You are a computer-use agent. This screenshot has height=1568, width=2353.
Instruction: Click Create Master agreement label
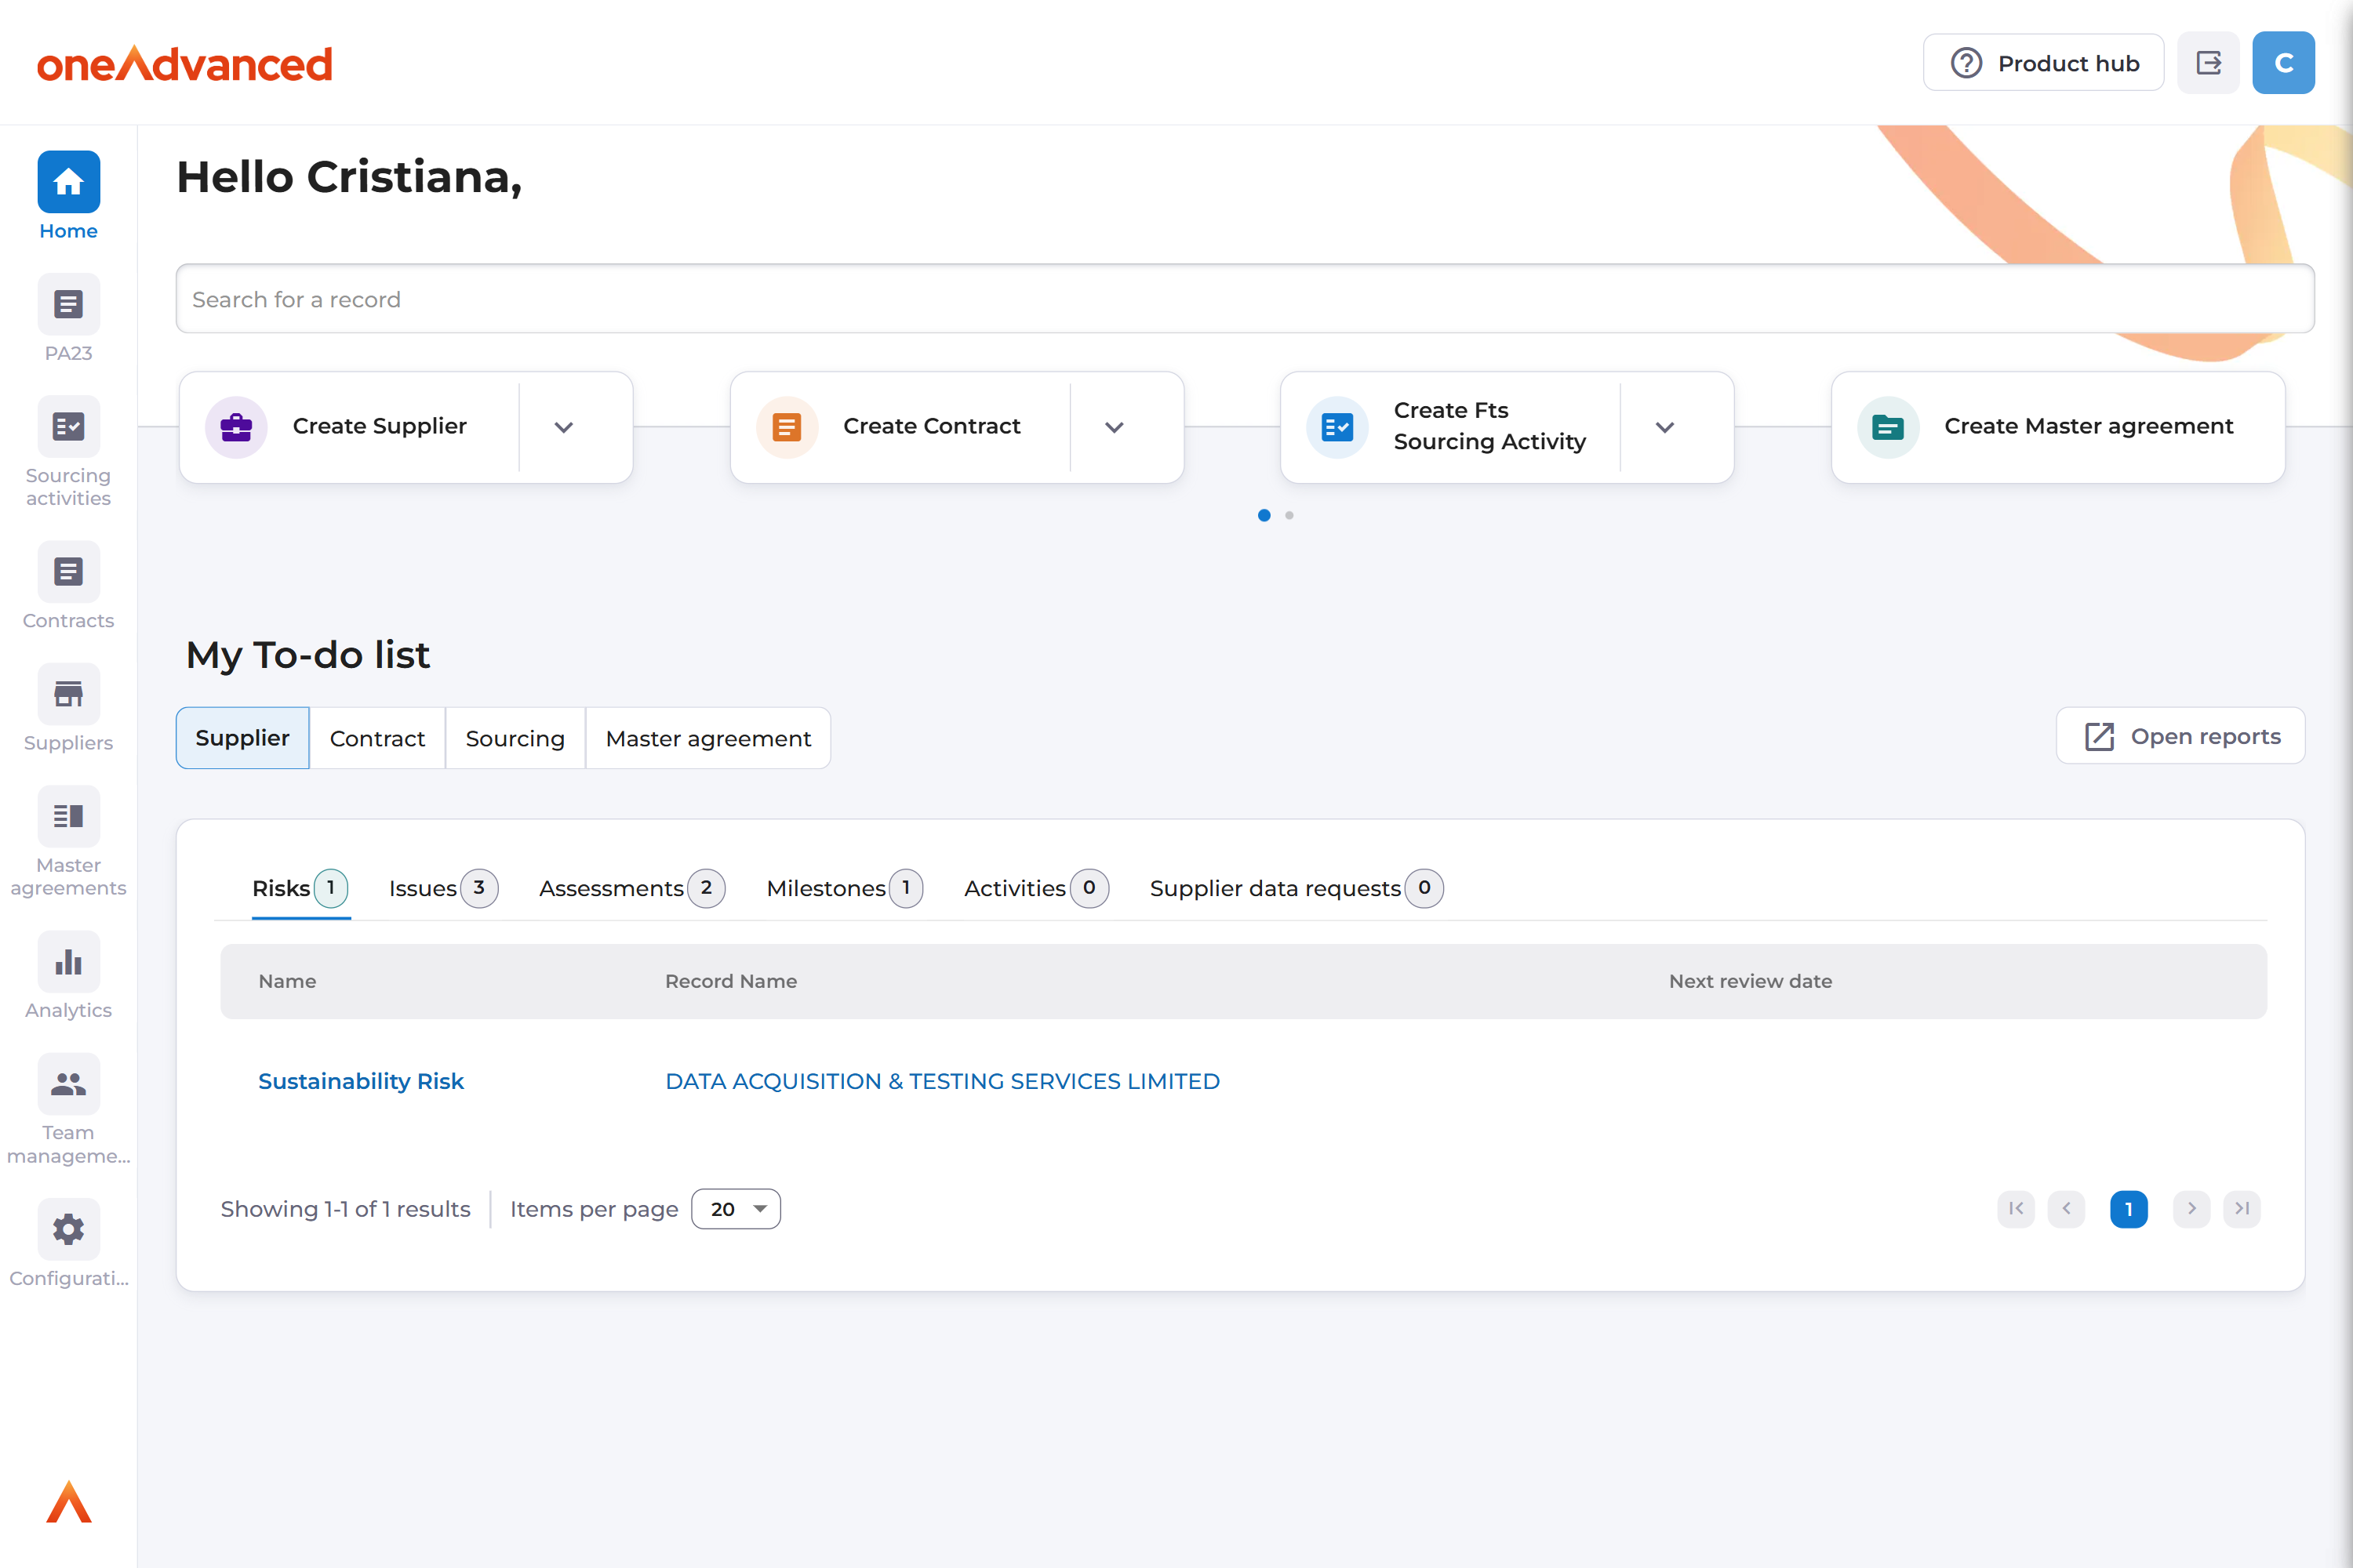coord(2088,426)
